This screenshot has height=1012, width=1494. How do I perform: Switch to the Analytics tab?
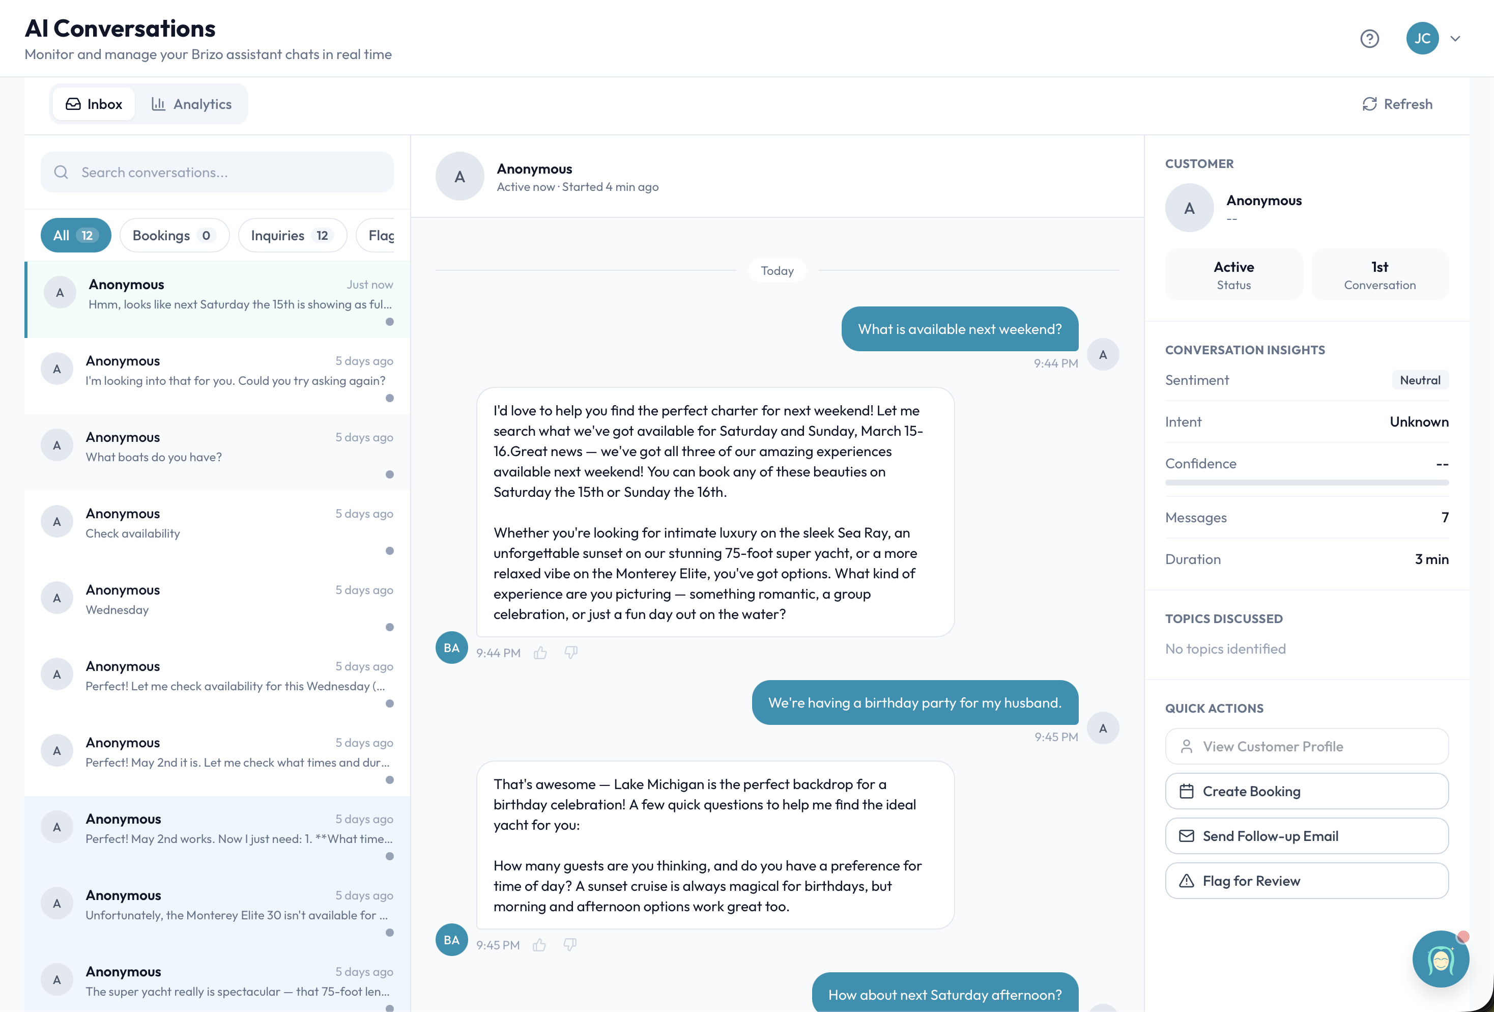coord(191,104)
